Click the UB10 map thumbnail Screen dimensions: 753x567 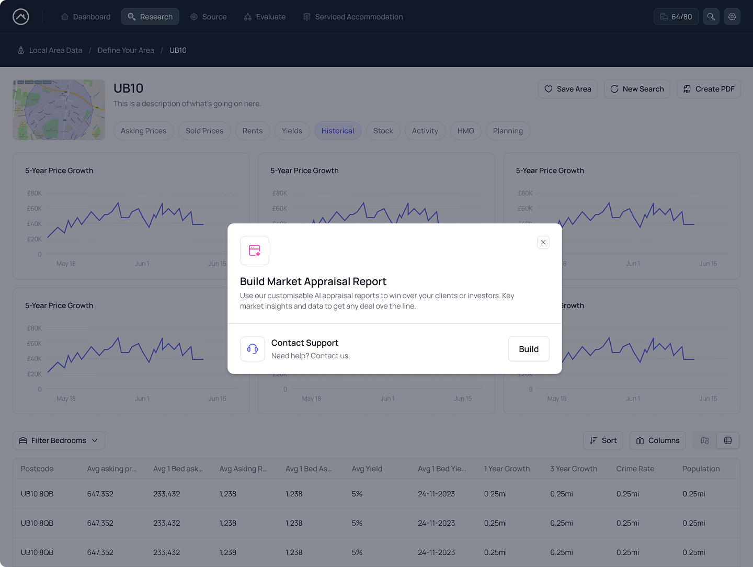[x=59, y=110]
